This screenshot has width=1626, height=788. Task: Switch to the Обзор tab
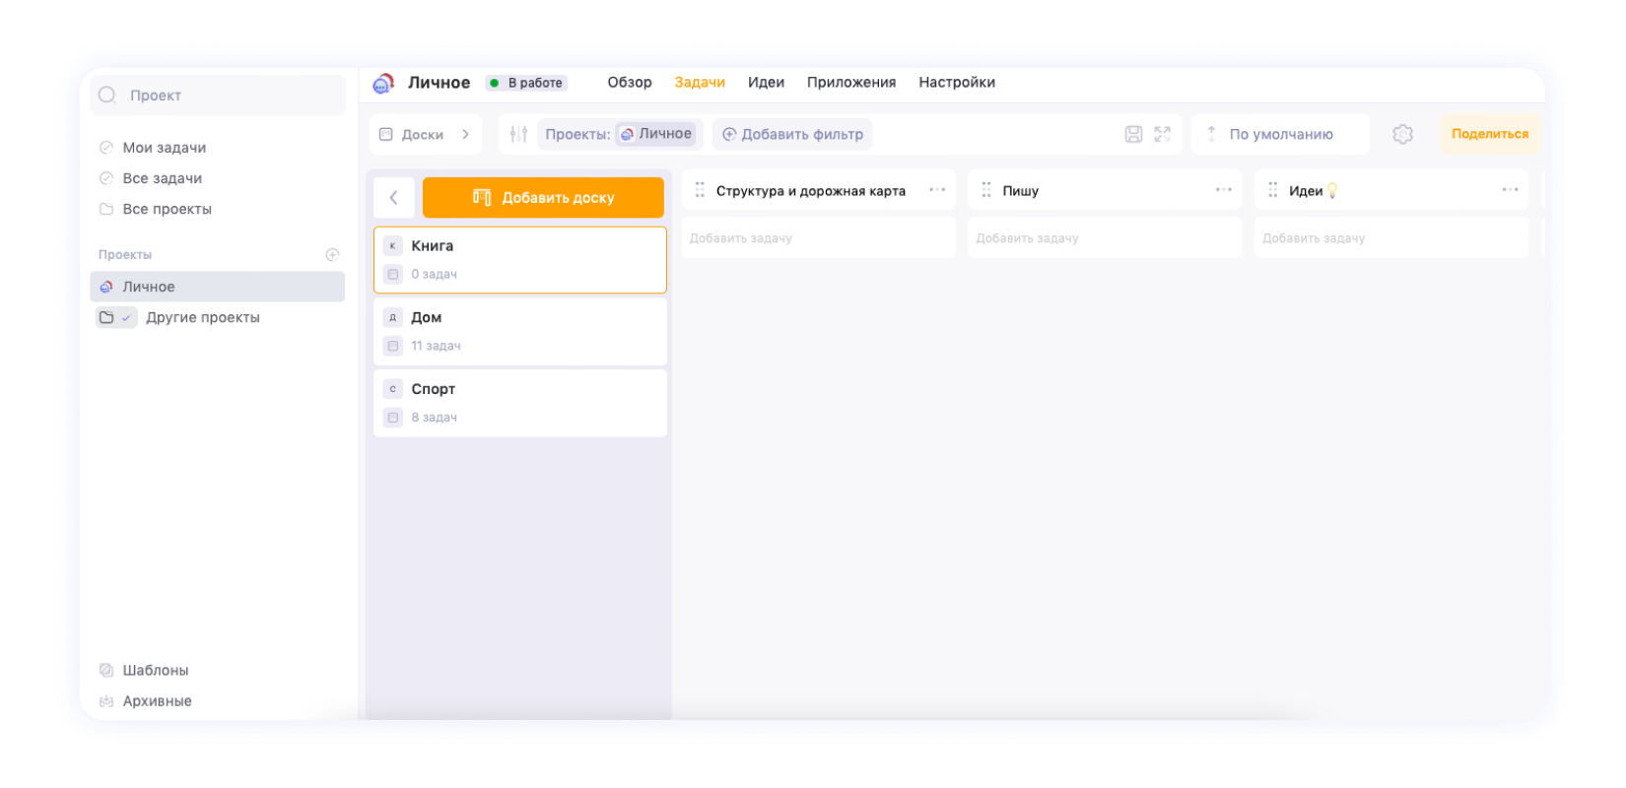click(x=629, y=83)
